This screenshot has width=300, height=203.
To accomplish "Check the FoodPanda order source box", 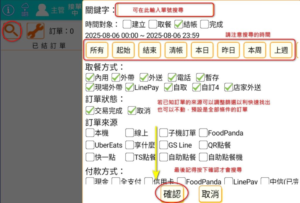I will pyautogui.click(x=203, y=133).
